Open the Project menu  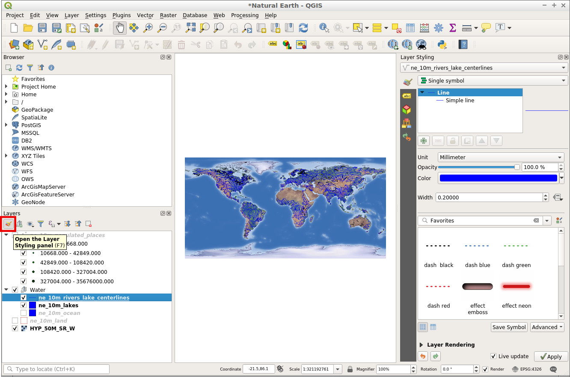point(15,15)
